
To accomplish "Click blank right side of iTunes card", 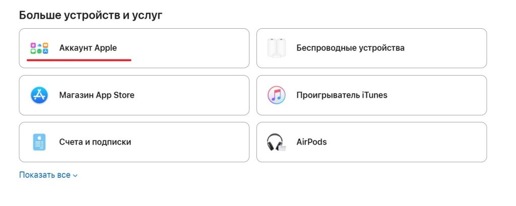I will click(x=443, y=95).
